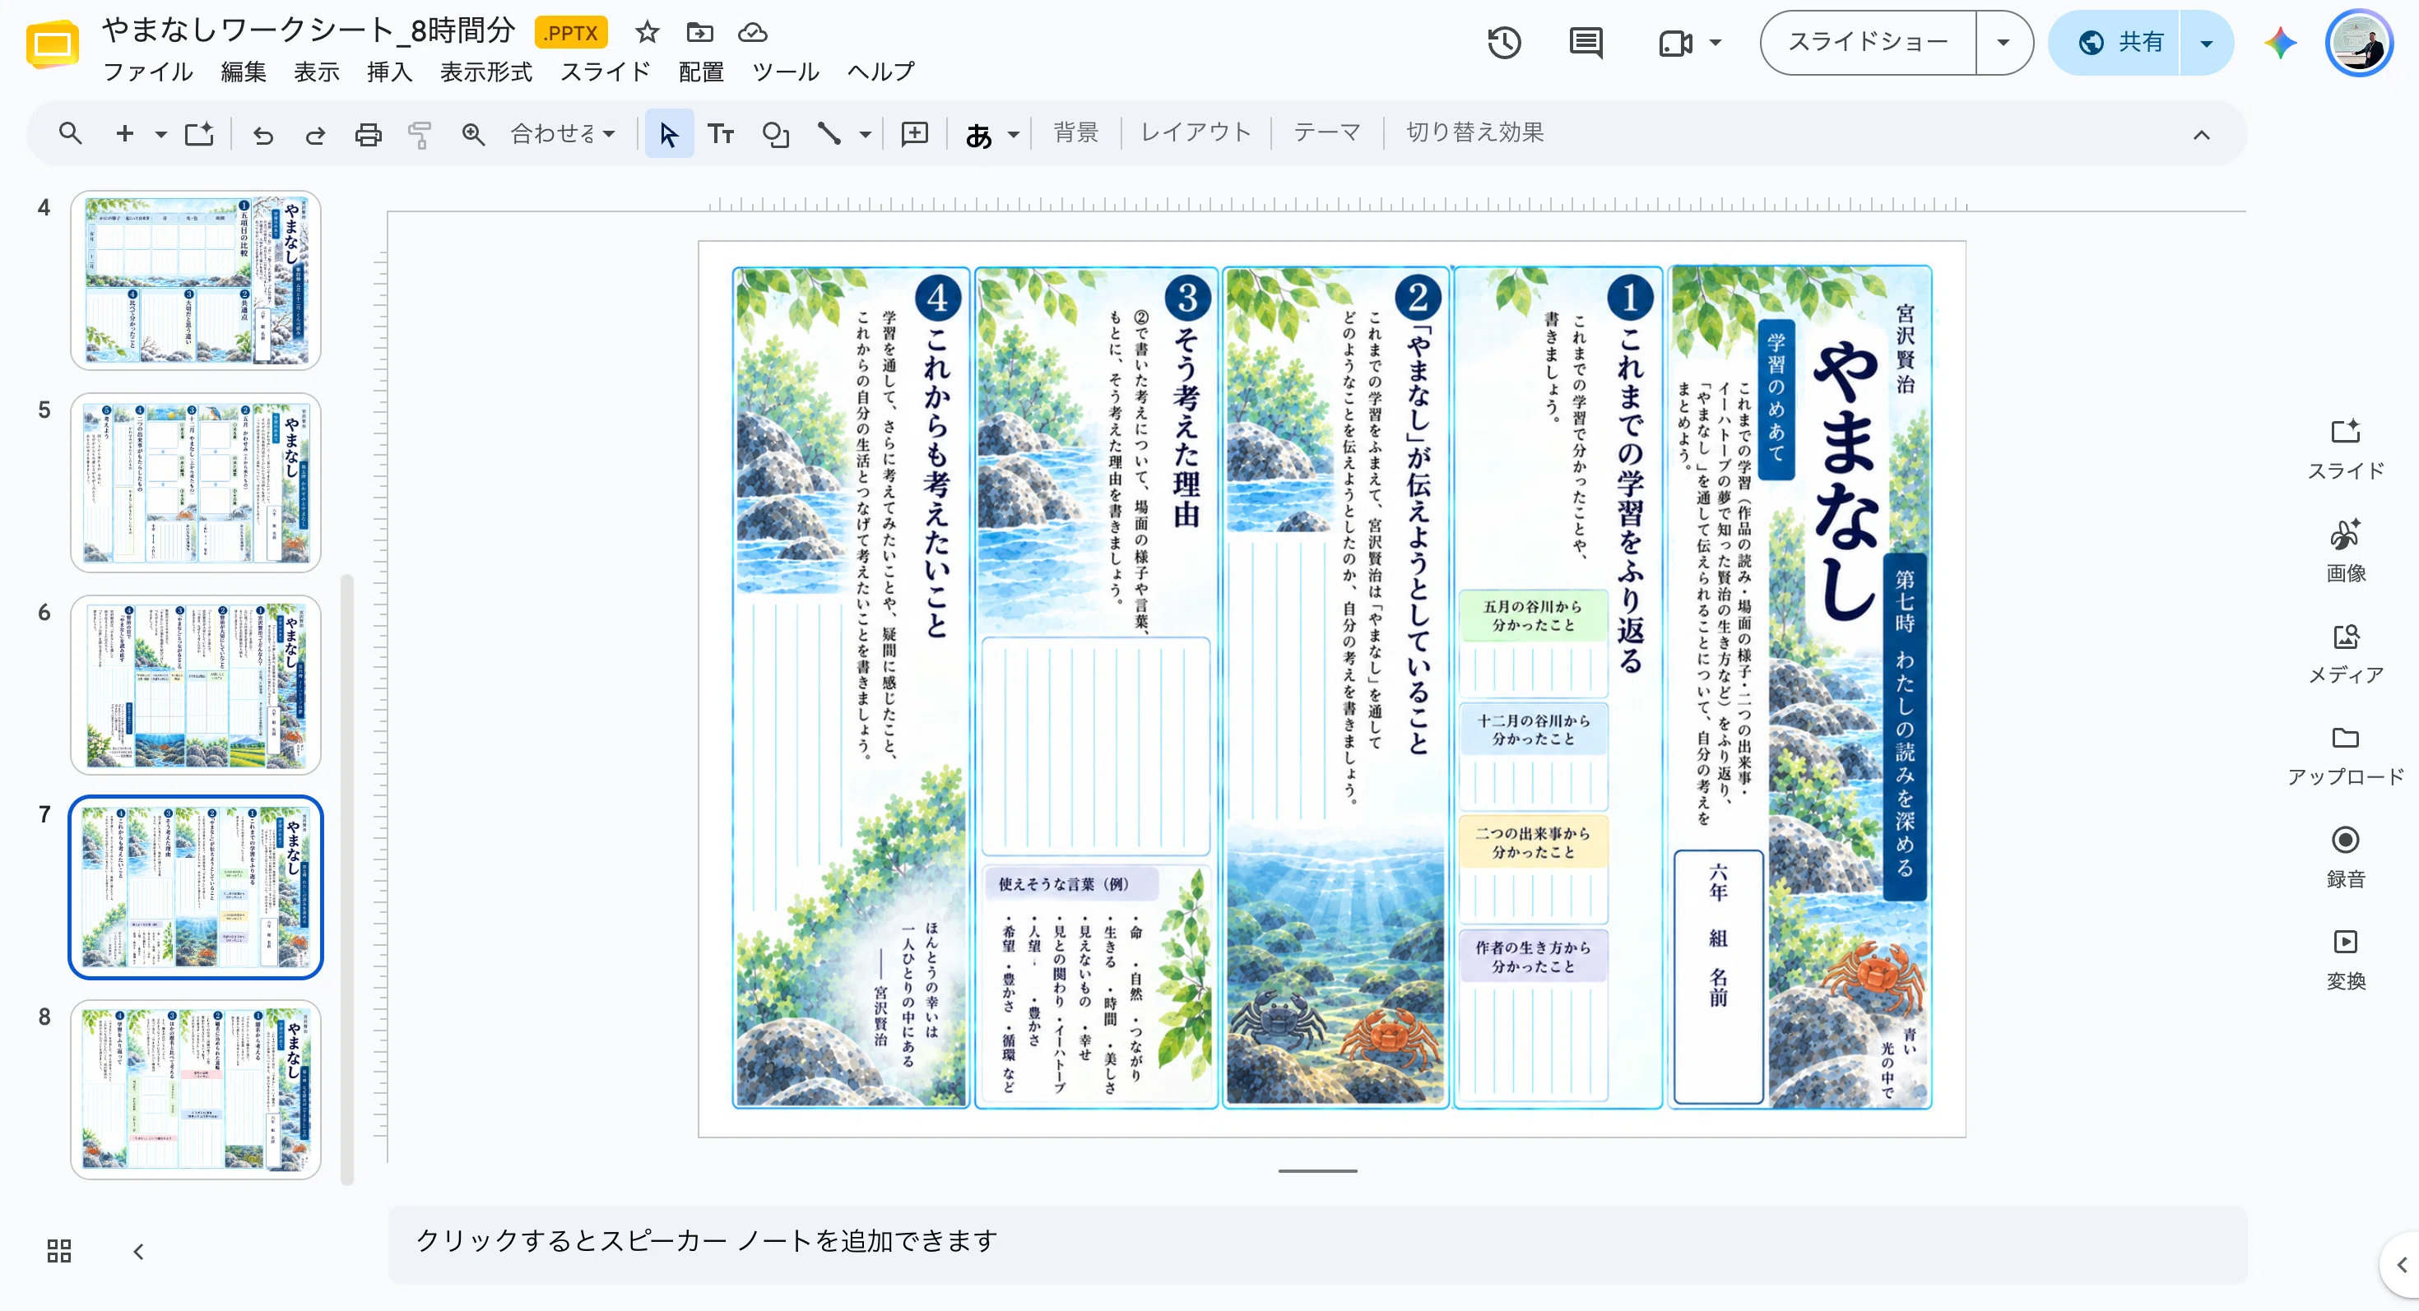Select the arrow cursor tool
The image size is (2419, 1311).
pos(669,133)
